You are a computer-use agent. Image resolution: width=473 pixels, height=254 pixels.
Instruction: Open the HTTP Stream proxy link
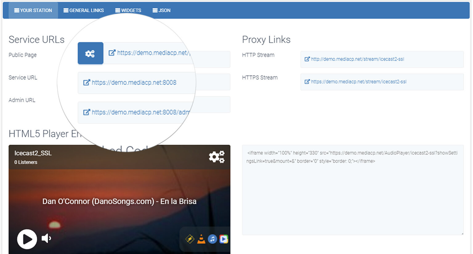click(357, 59)
